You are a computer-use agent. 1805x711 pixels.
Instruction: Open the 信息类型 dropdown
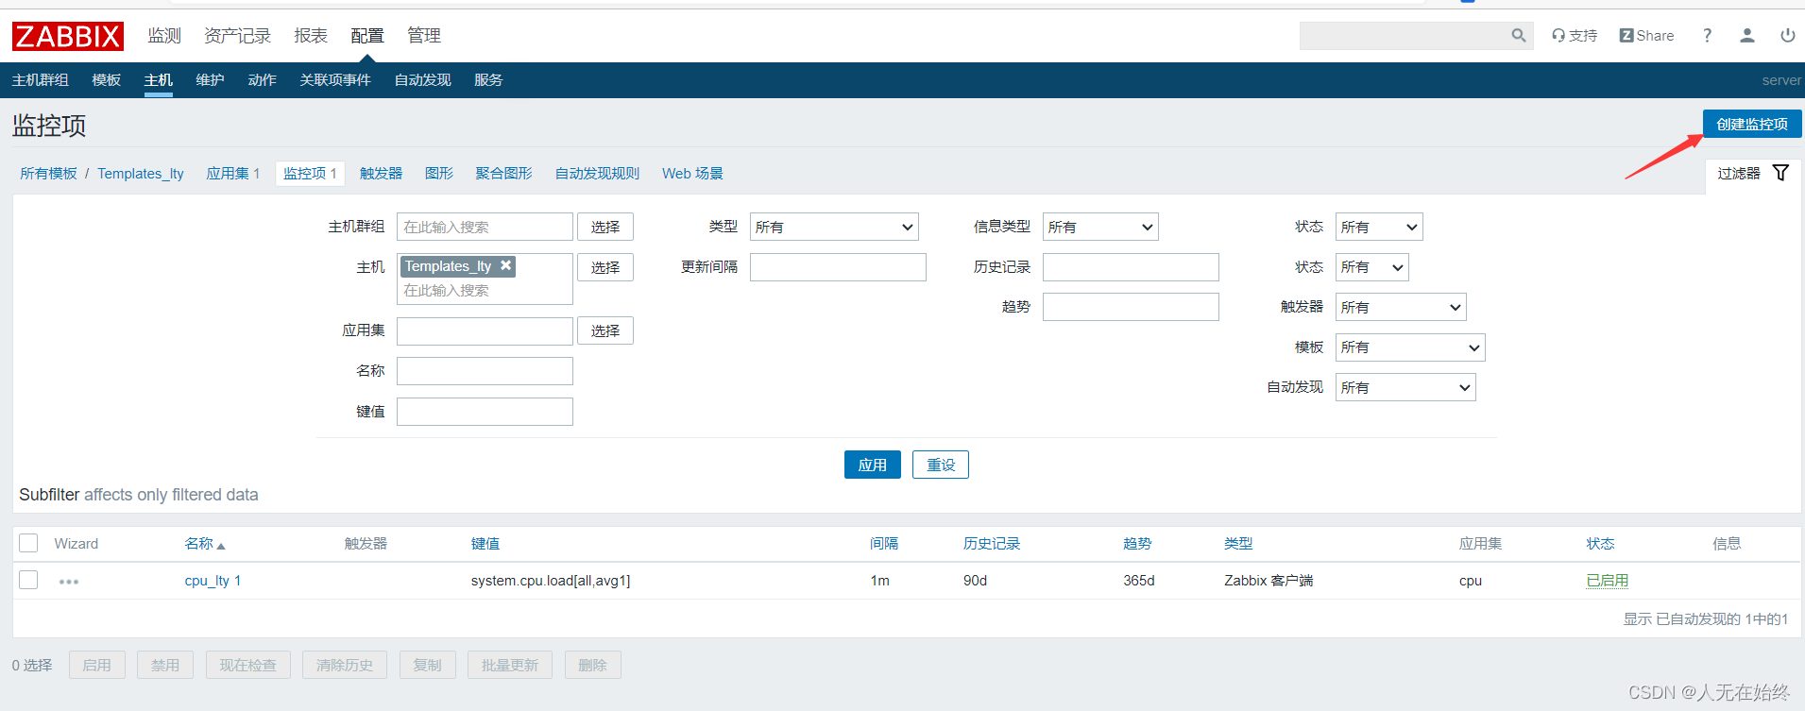click(1100, 227)
